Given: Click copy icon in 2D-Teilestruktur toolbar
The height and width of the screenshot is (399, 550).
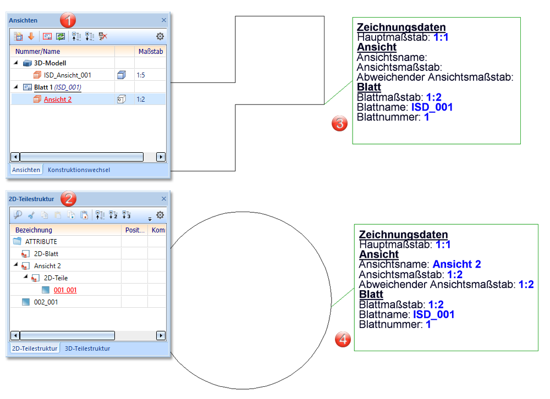Looking at the screenshot, I should pyautogui.click(x=45, y=215).
